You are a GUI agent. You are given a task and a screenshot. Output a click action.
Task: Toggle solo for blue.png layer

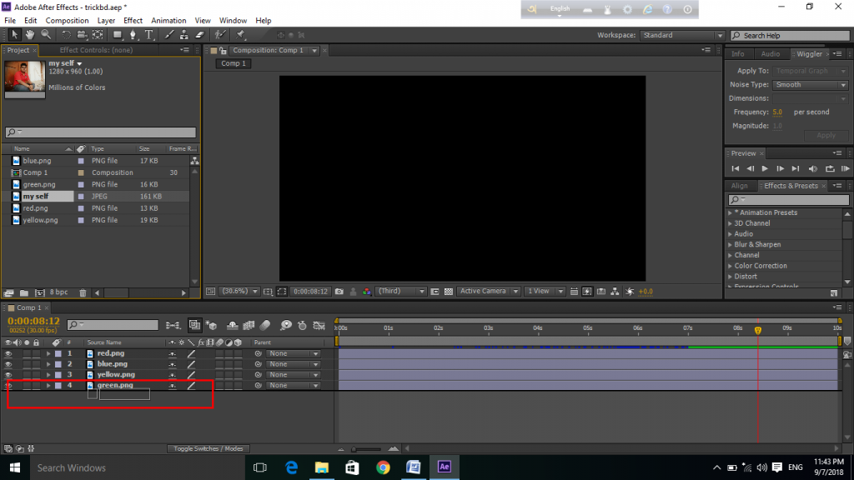click(x=27, y=364)
